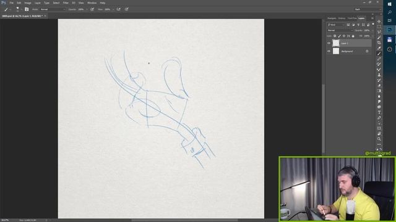Hide the Background layer eye icon
396x222 pixels.
[x=329, y=51]
